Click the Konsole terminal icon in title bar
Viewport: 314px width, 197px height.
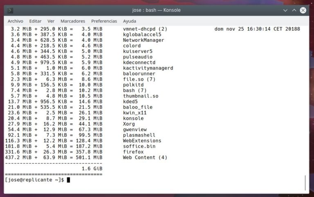click(x=11, y=10)
